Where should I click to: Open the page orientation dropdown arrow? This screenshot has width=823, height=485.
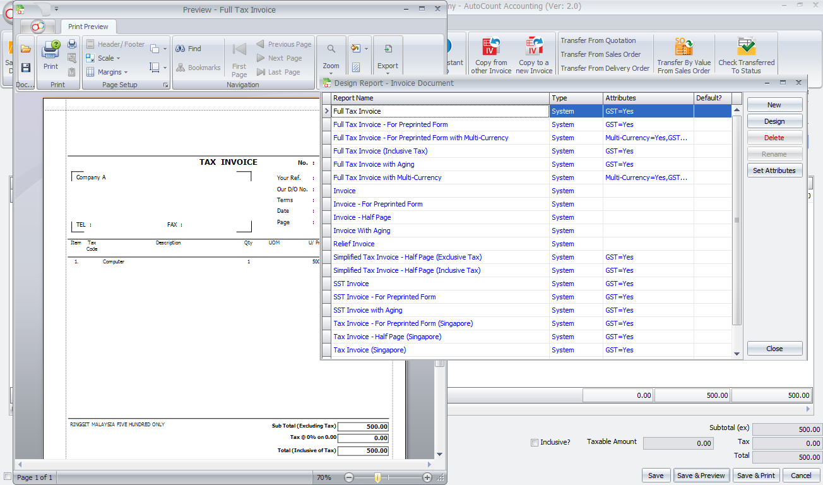point(165,49)
